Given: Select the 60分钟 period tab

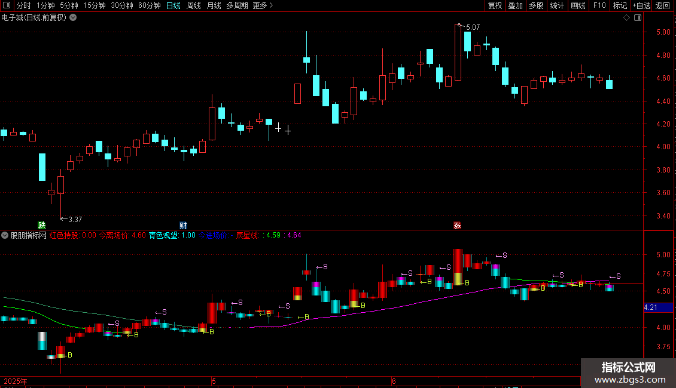Looking at the screenshot, I should tap(150, 5).
